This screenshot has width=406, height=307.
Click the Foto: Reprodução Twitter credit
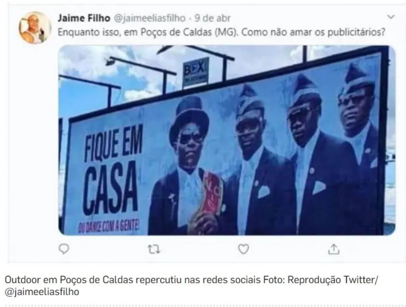320,280
